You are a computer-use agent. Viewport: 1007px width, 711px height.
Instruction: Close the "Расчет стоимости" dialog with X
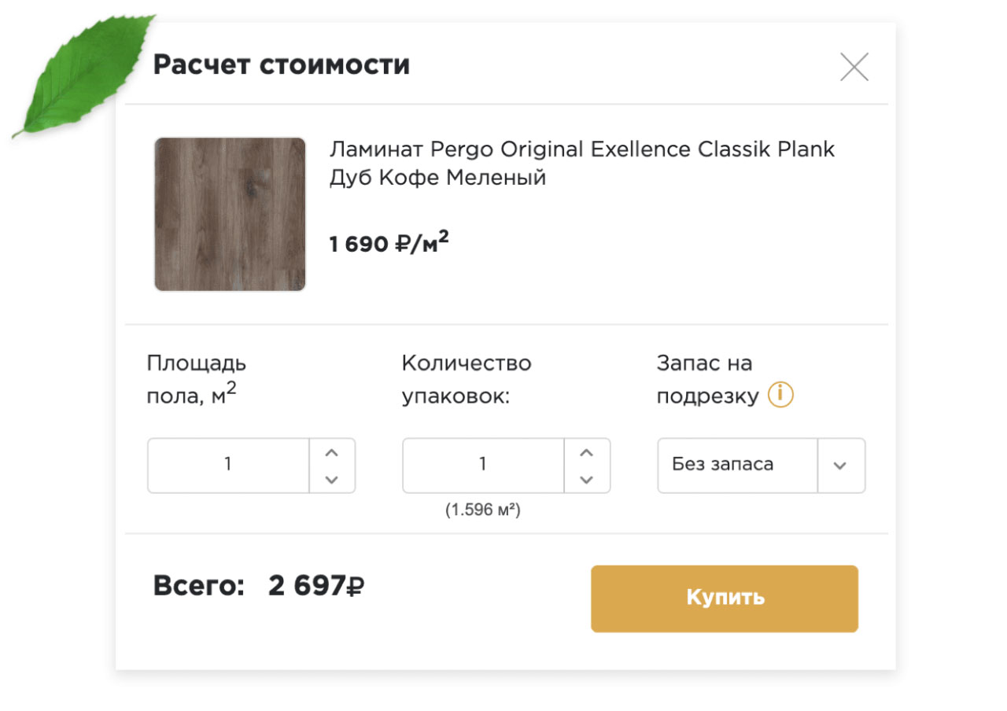pyautogui.click(x=854, y=67)
